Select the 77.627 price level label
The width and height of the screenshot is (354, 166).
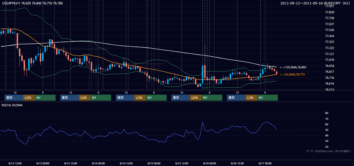point(330,24)
